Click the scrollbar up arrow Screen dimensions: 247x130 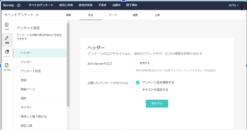[x=68, y=22]
